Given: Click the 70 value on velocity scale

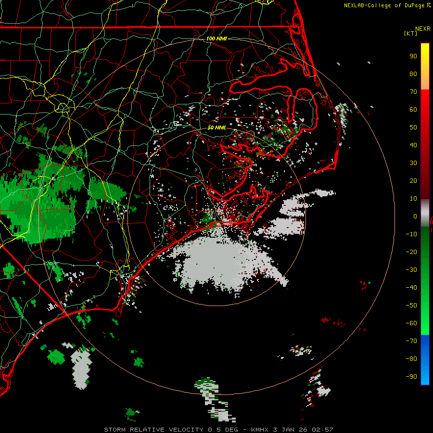Looking at the screenshot, I should [x=413, y=92].
